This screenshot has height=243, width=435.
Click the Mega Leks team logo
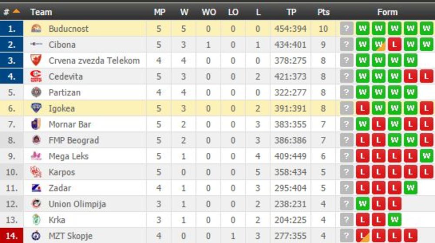pos(36,156)
